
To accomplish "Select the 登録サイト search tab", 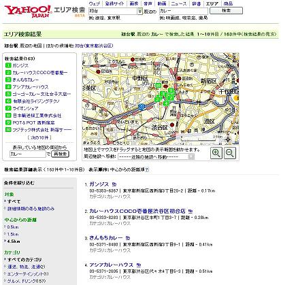I will (x=115, y=3).
